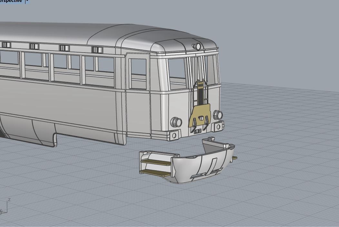Select the side door window near front
339x227 pixels.
(138, 74)
